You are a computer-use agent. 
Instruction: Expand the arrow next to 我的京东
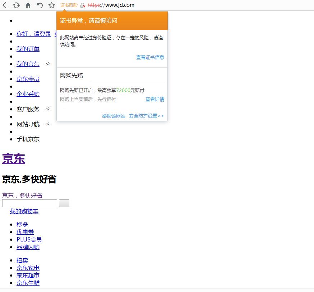(47, 64)
